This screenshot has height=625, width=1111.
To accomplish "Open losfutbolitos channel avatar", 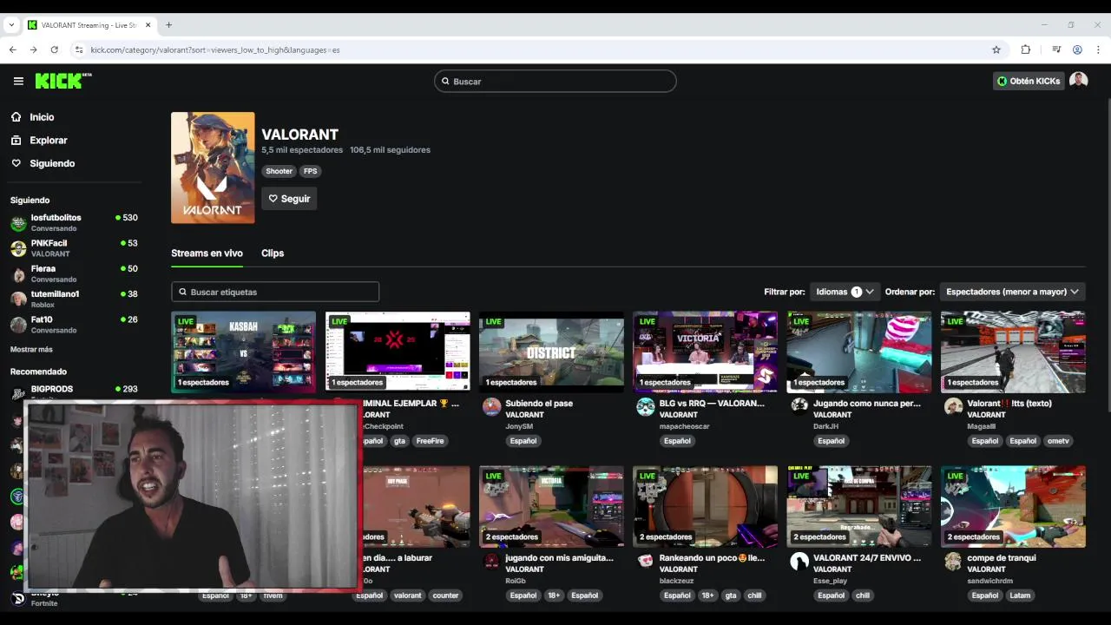I will pos(18,223).
